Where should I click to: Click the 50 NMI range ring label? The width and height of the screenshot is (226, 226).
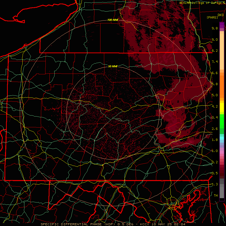click(x=113, y=66)
